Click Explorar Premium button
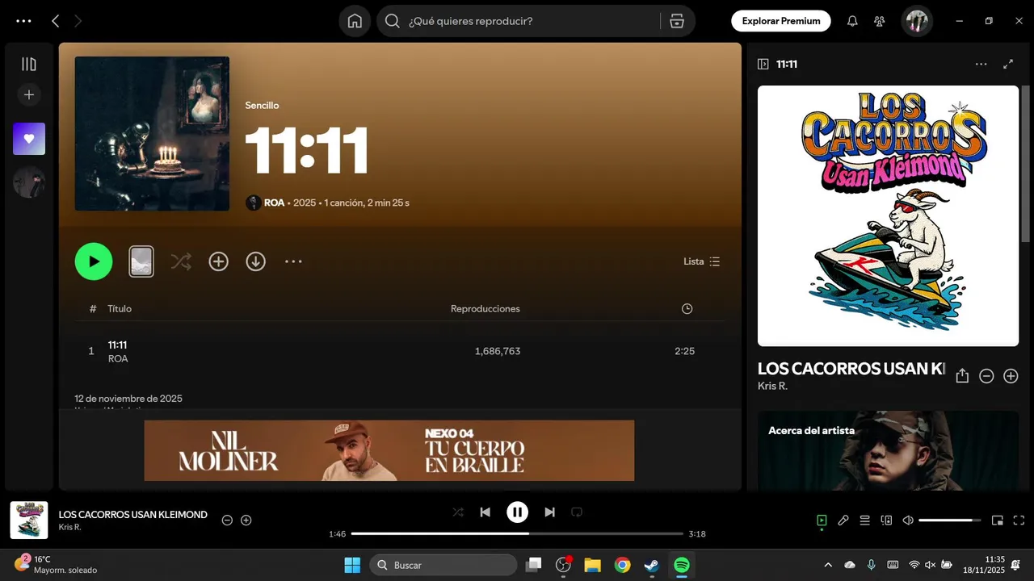The image size is (1034, 581). tap(781, 21)
